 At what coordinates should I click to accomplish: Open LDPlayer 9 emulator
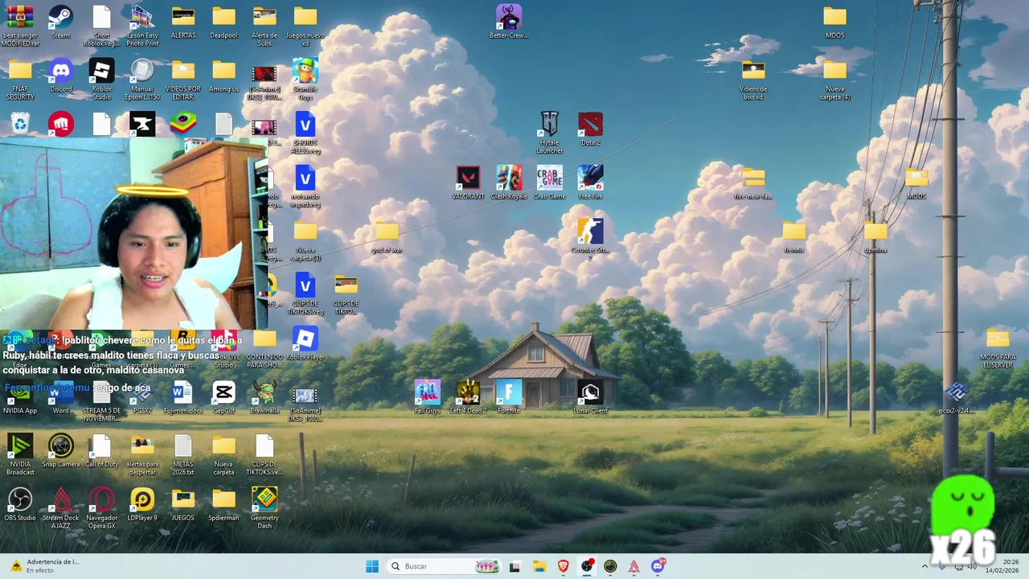[142, 504]
